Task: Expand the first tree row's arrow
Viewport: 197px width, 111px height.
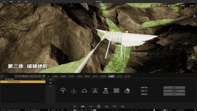Action: click(2, 79)
